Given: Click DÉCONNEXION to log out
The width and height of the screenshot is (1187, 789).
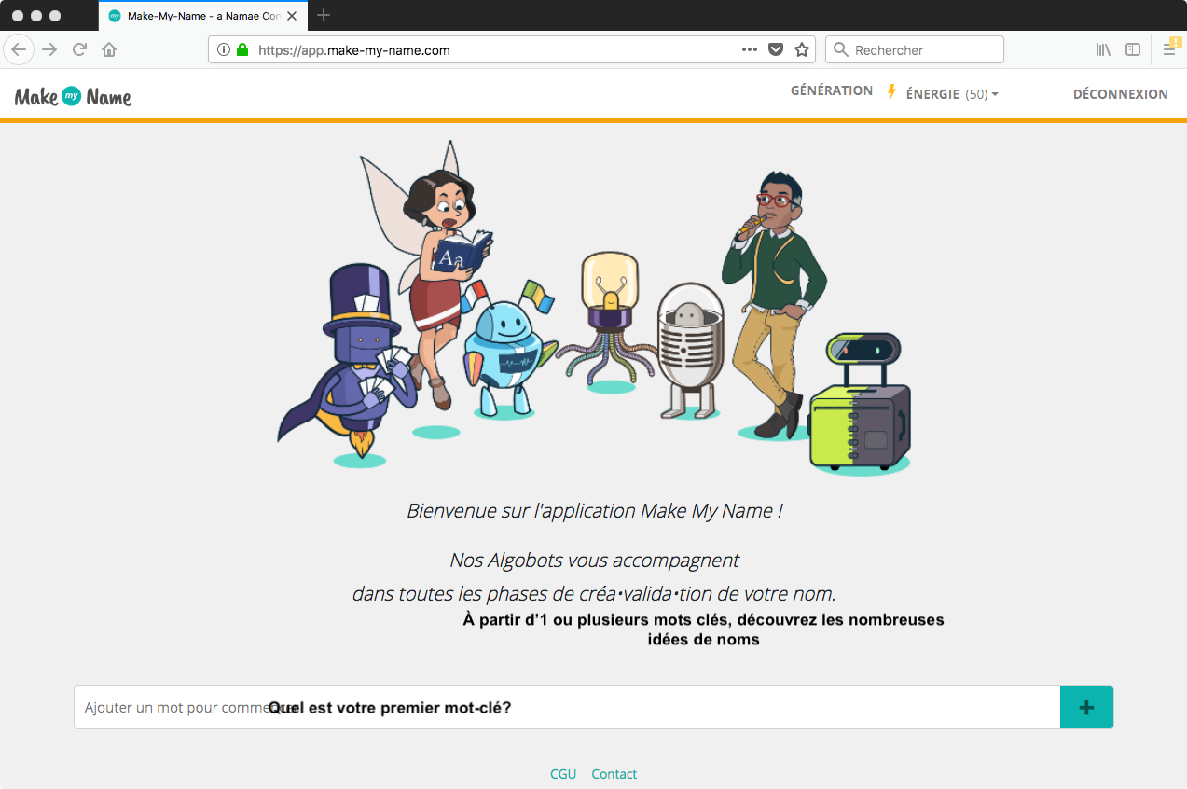Looking at the screenshot, I should pos(1121,94).
